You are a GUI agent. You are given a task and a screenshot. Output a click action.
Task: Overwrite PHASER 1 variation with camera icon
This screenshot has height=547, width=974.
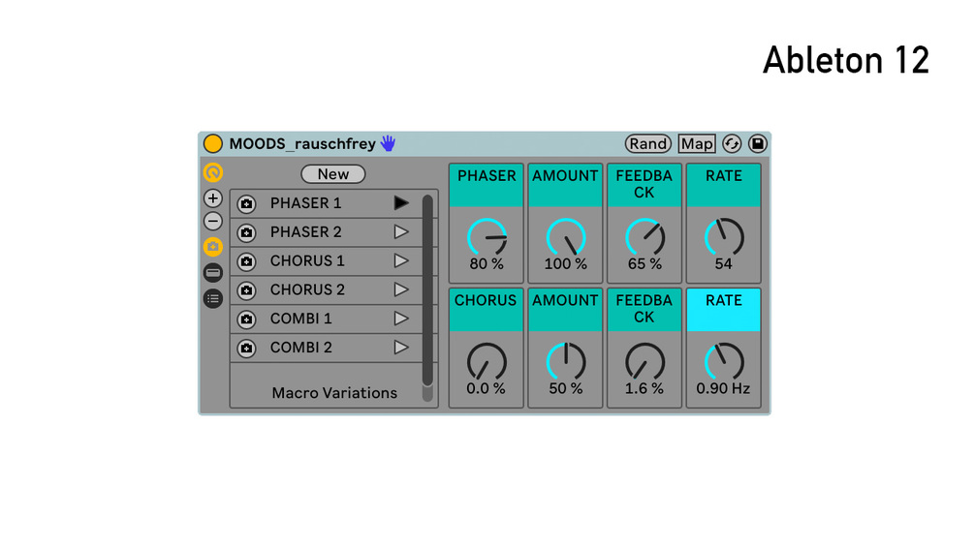pyautogui.click(x=246, y=204)
